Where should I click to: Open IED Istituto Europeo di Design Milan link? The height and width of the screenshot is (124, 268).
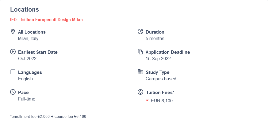[47, 20]
